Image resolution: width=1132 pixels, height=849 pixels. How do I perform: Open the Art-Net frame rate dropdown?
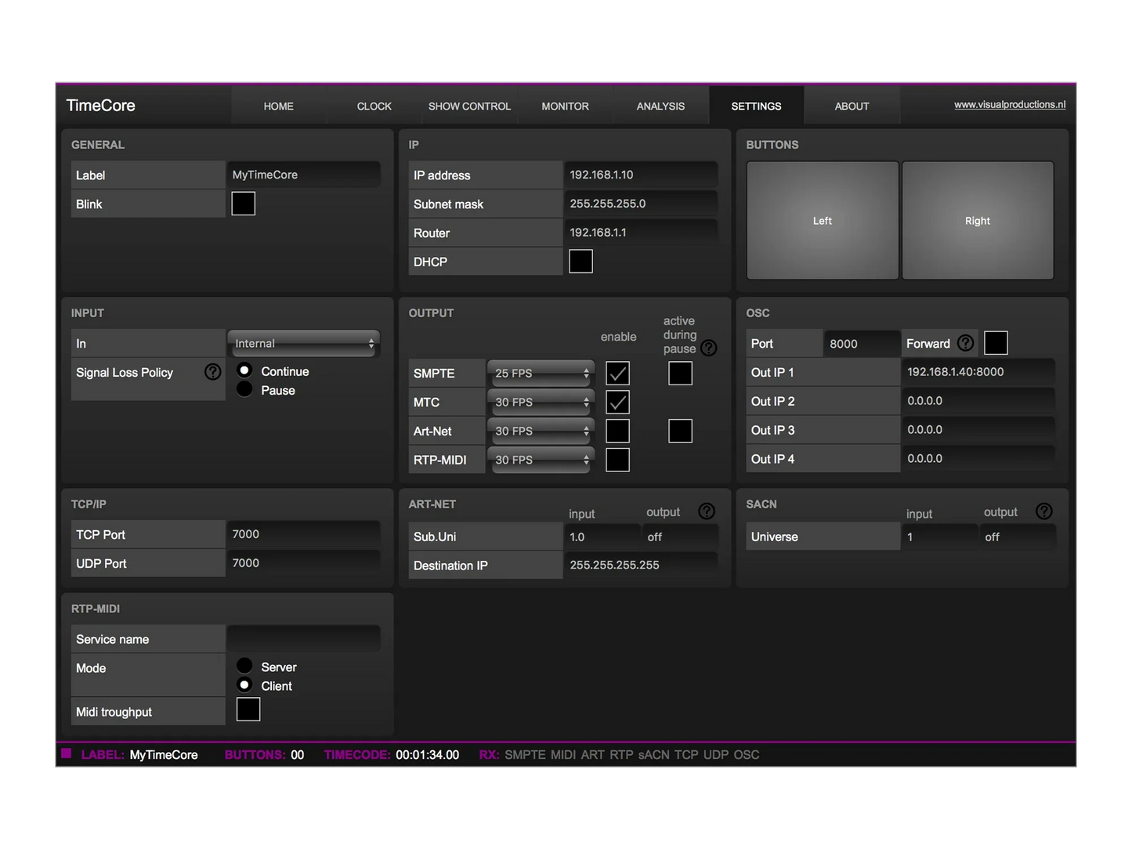(x=541, y=431)
